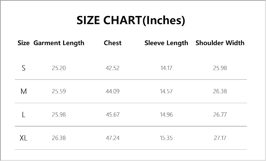The width and height of the screenshot is (266, 161).
Task: Click the Sleeve Length column header
Action: (x=166, y=43)
